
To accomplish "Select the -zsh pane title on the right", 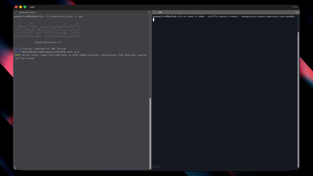I will coord(160,12).
